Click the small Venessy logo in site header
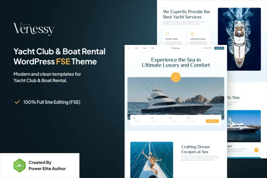 [176, 48]
